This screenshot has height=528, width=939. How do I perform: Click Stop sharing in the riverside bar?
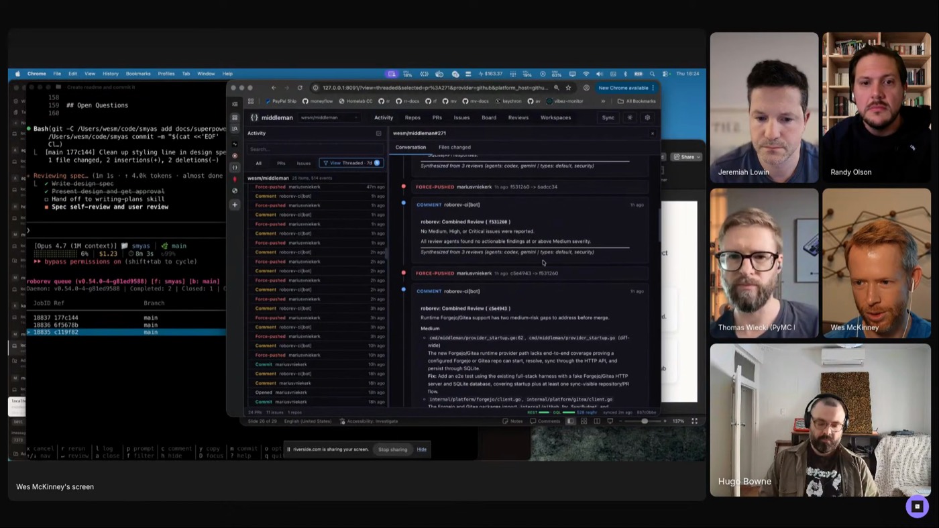tap(392, 450)
